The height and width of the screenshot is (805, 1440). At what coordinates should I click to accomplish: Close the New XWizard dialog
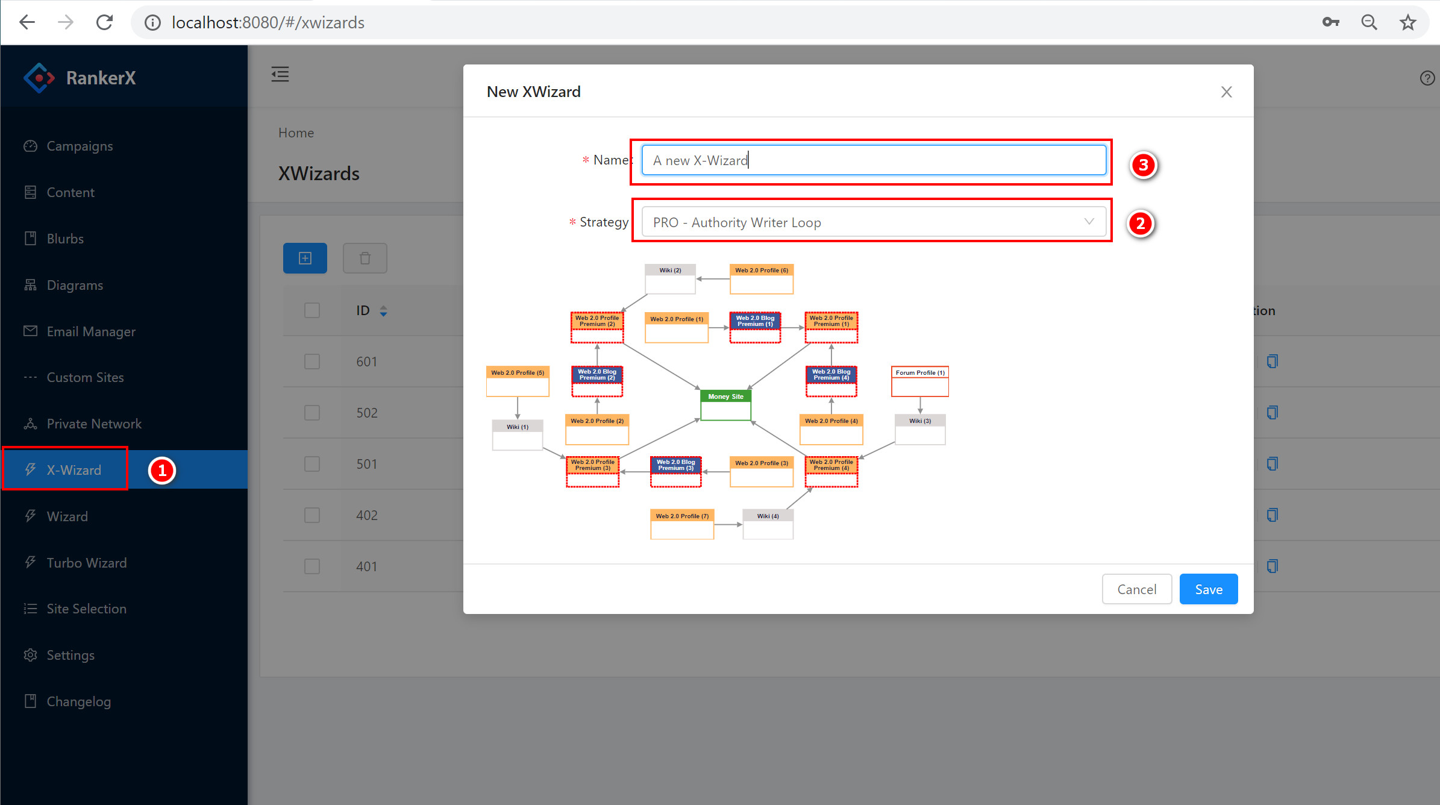1226,92
